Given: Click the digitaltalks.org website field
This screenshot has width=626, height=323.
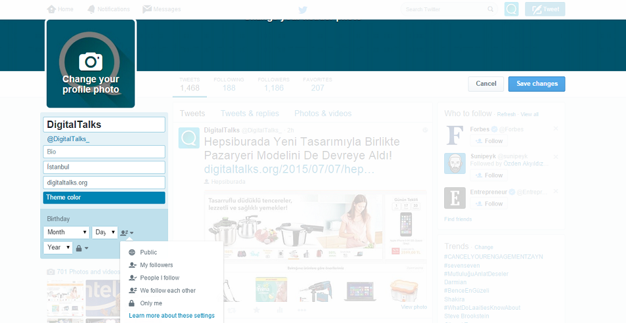Looking at the screenshot, I should (104, 183).
